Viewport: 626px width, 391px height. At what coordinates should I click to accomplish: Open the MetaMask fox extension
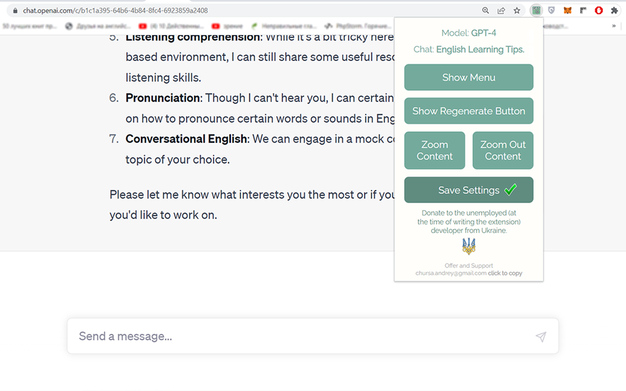pos(567,10)
